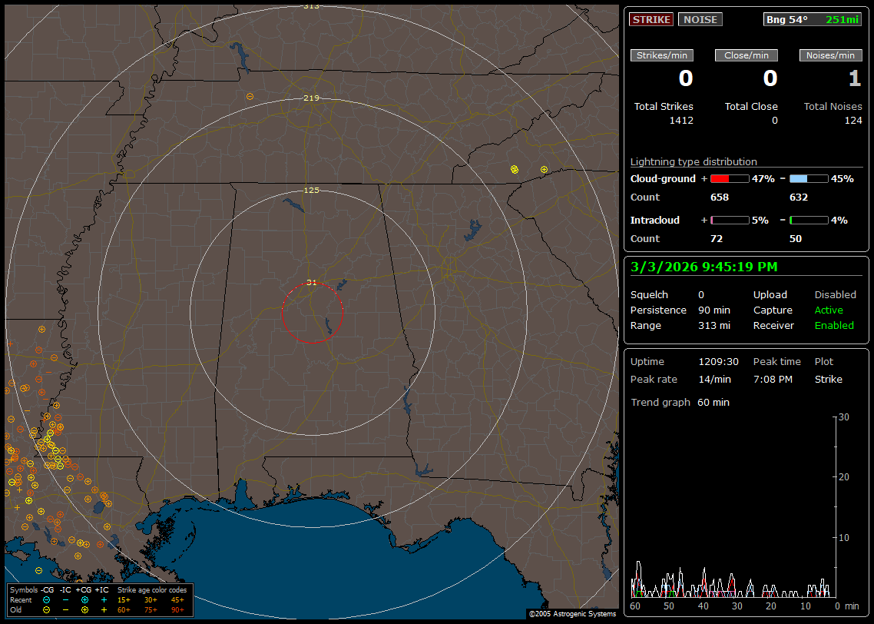Click the old positive cloud-ground legend symbol
874x624 pixels.
(84, 609)
